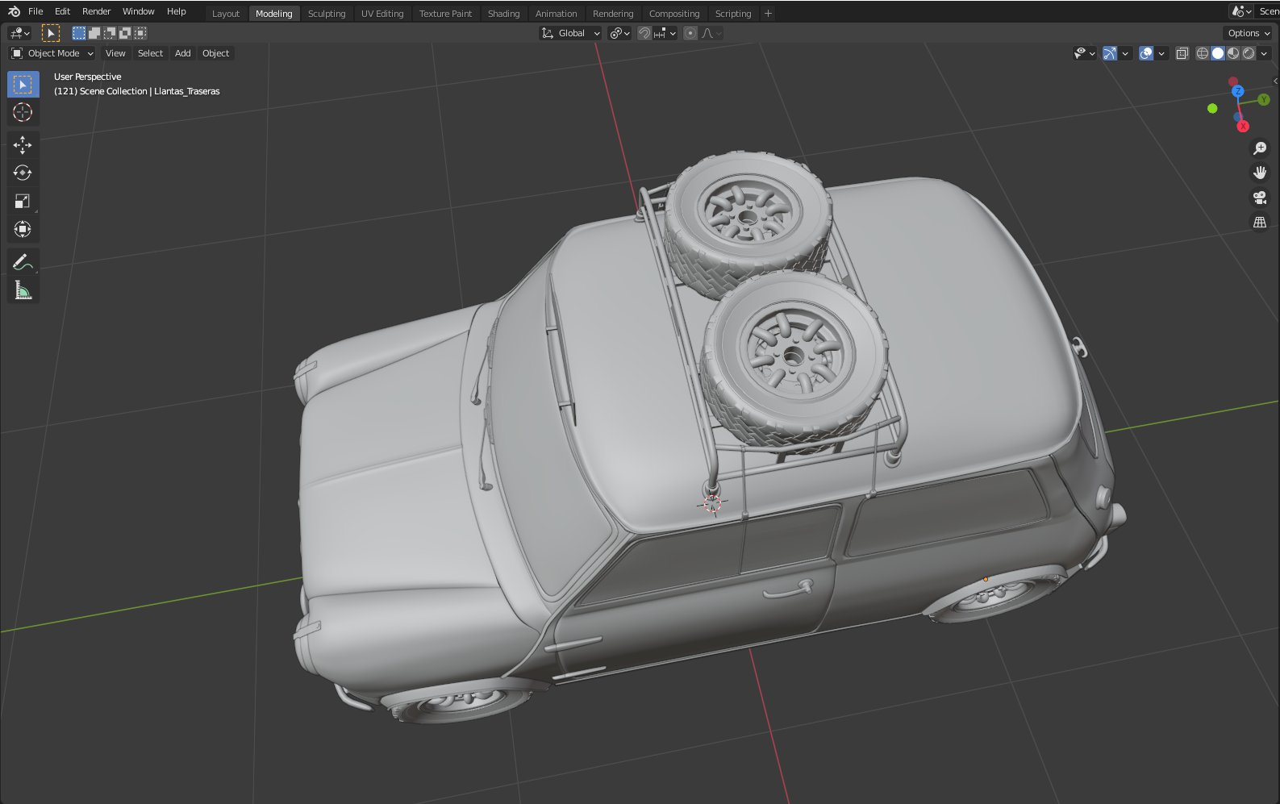Toggle proportional editing button
The image size is (1280, 804).
(690, 33)
